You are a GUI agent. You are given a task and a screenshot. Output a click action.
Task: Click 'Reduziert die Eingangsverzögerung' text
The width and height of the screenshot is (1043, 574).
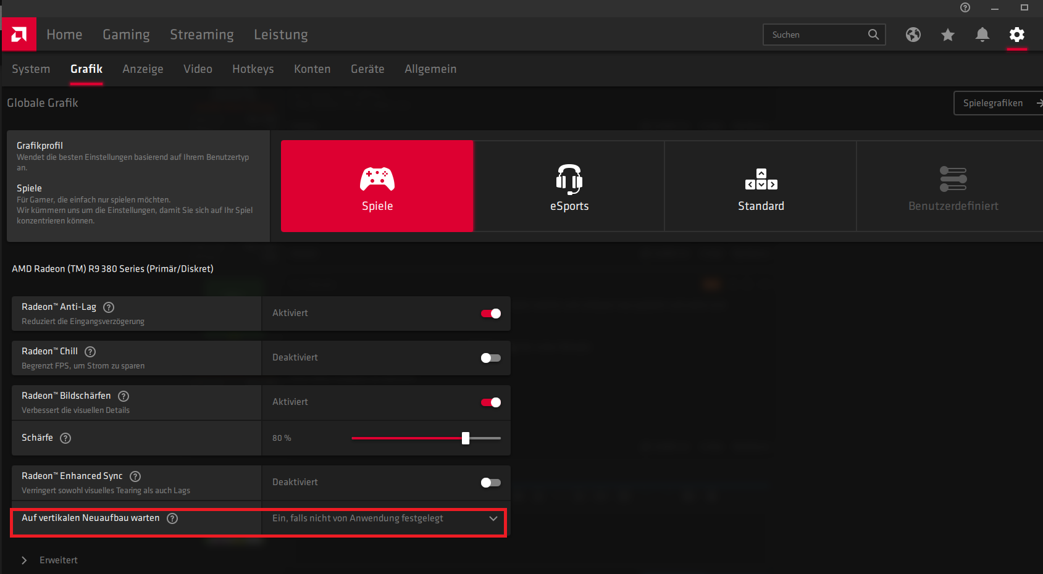point(83,322)
